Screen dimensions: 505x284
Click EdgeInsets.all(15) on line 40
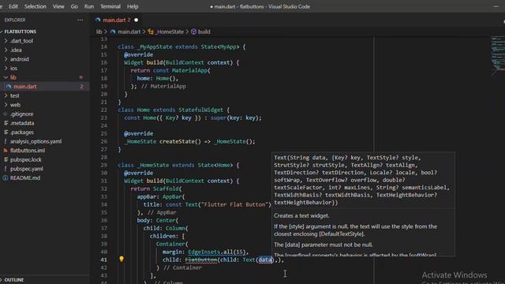coord(217,252)
